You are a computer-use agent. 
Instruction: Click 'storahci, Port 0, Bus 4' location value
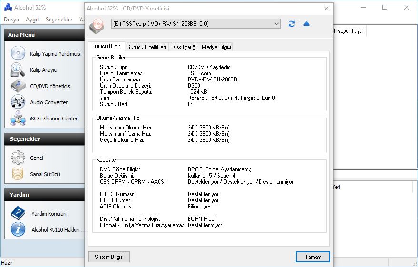pos(231,98)
